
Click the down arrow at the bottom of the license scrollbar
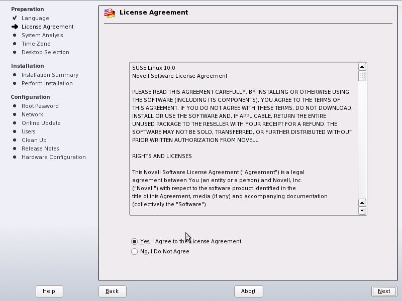[362, 211]
